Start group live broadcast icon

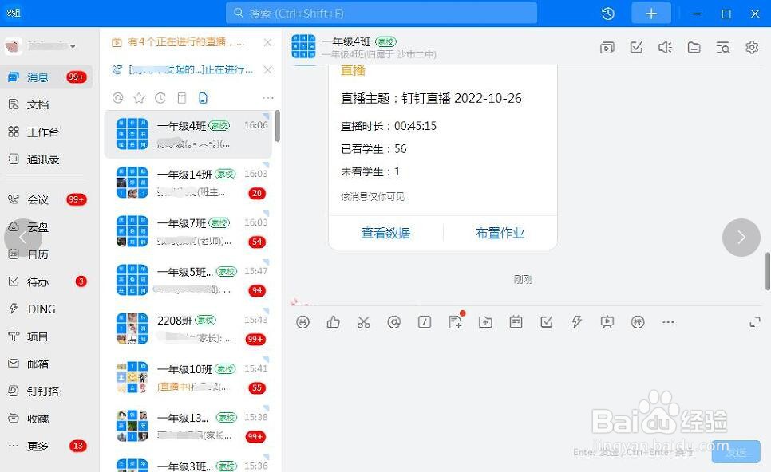[x=607, y=322]
